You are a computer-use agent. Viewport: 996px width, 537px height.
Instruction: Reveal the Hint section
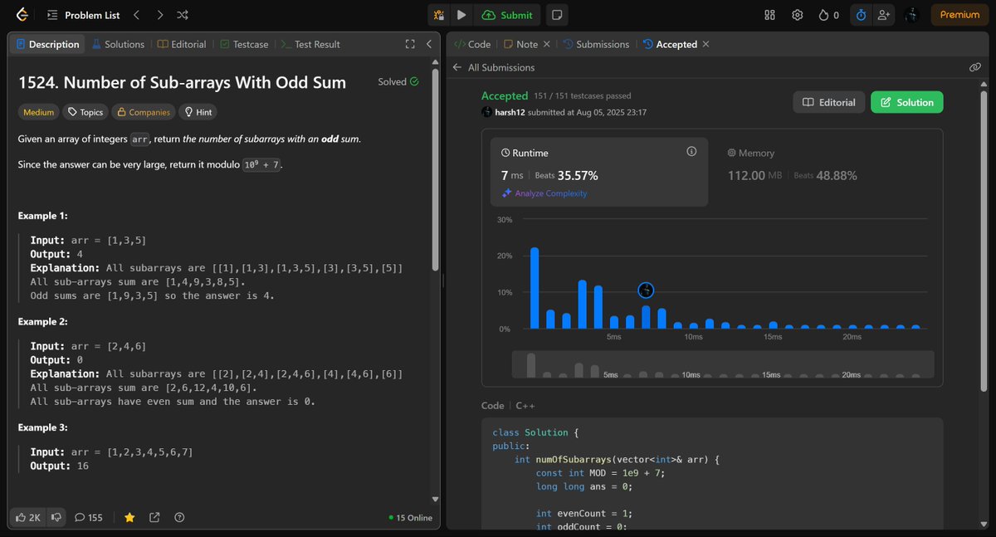click(197, 111)
